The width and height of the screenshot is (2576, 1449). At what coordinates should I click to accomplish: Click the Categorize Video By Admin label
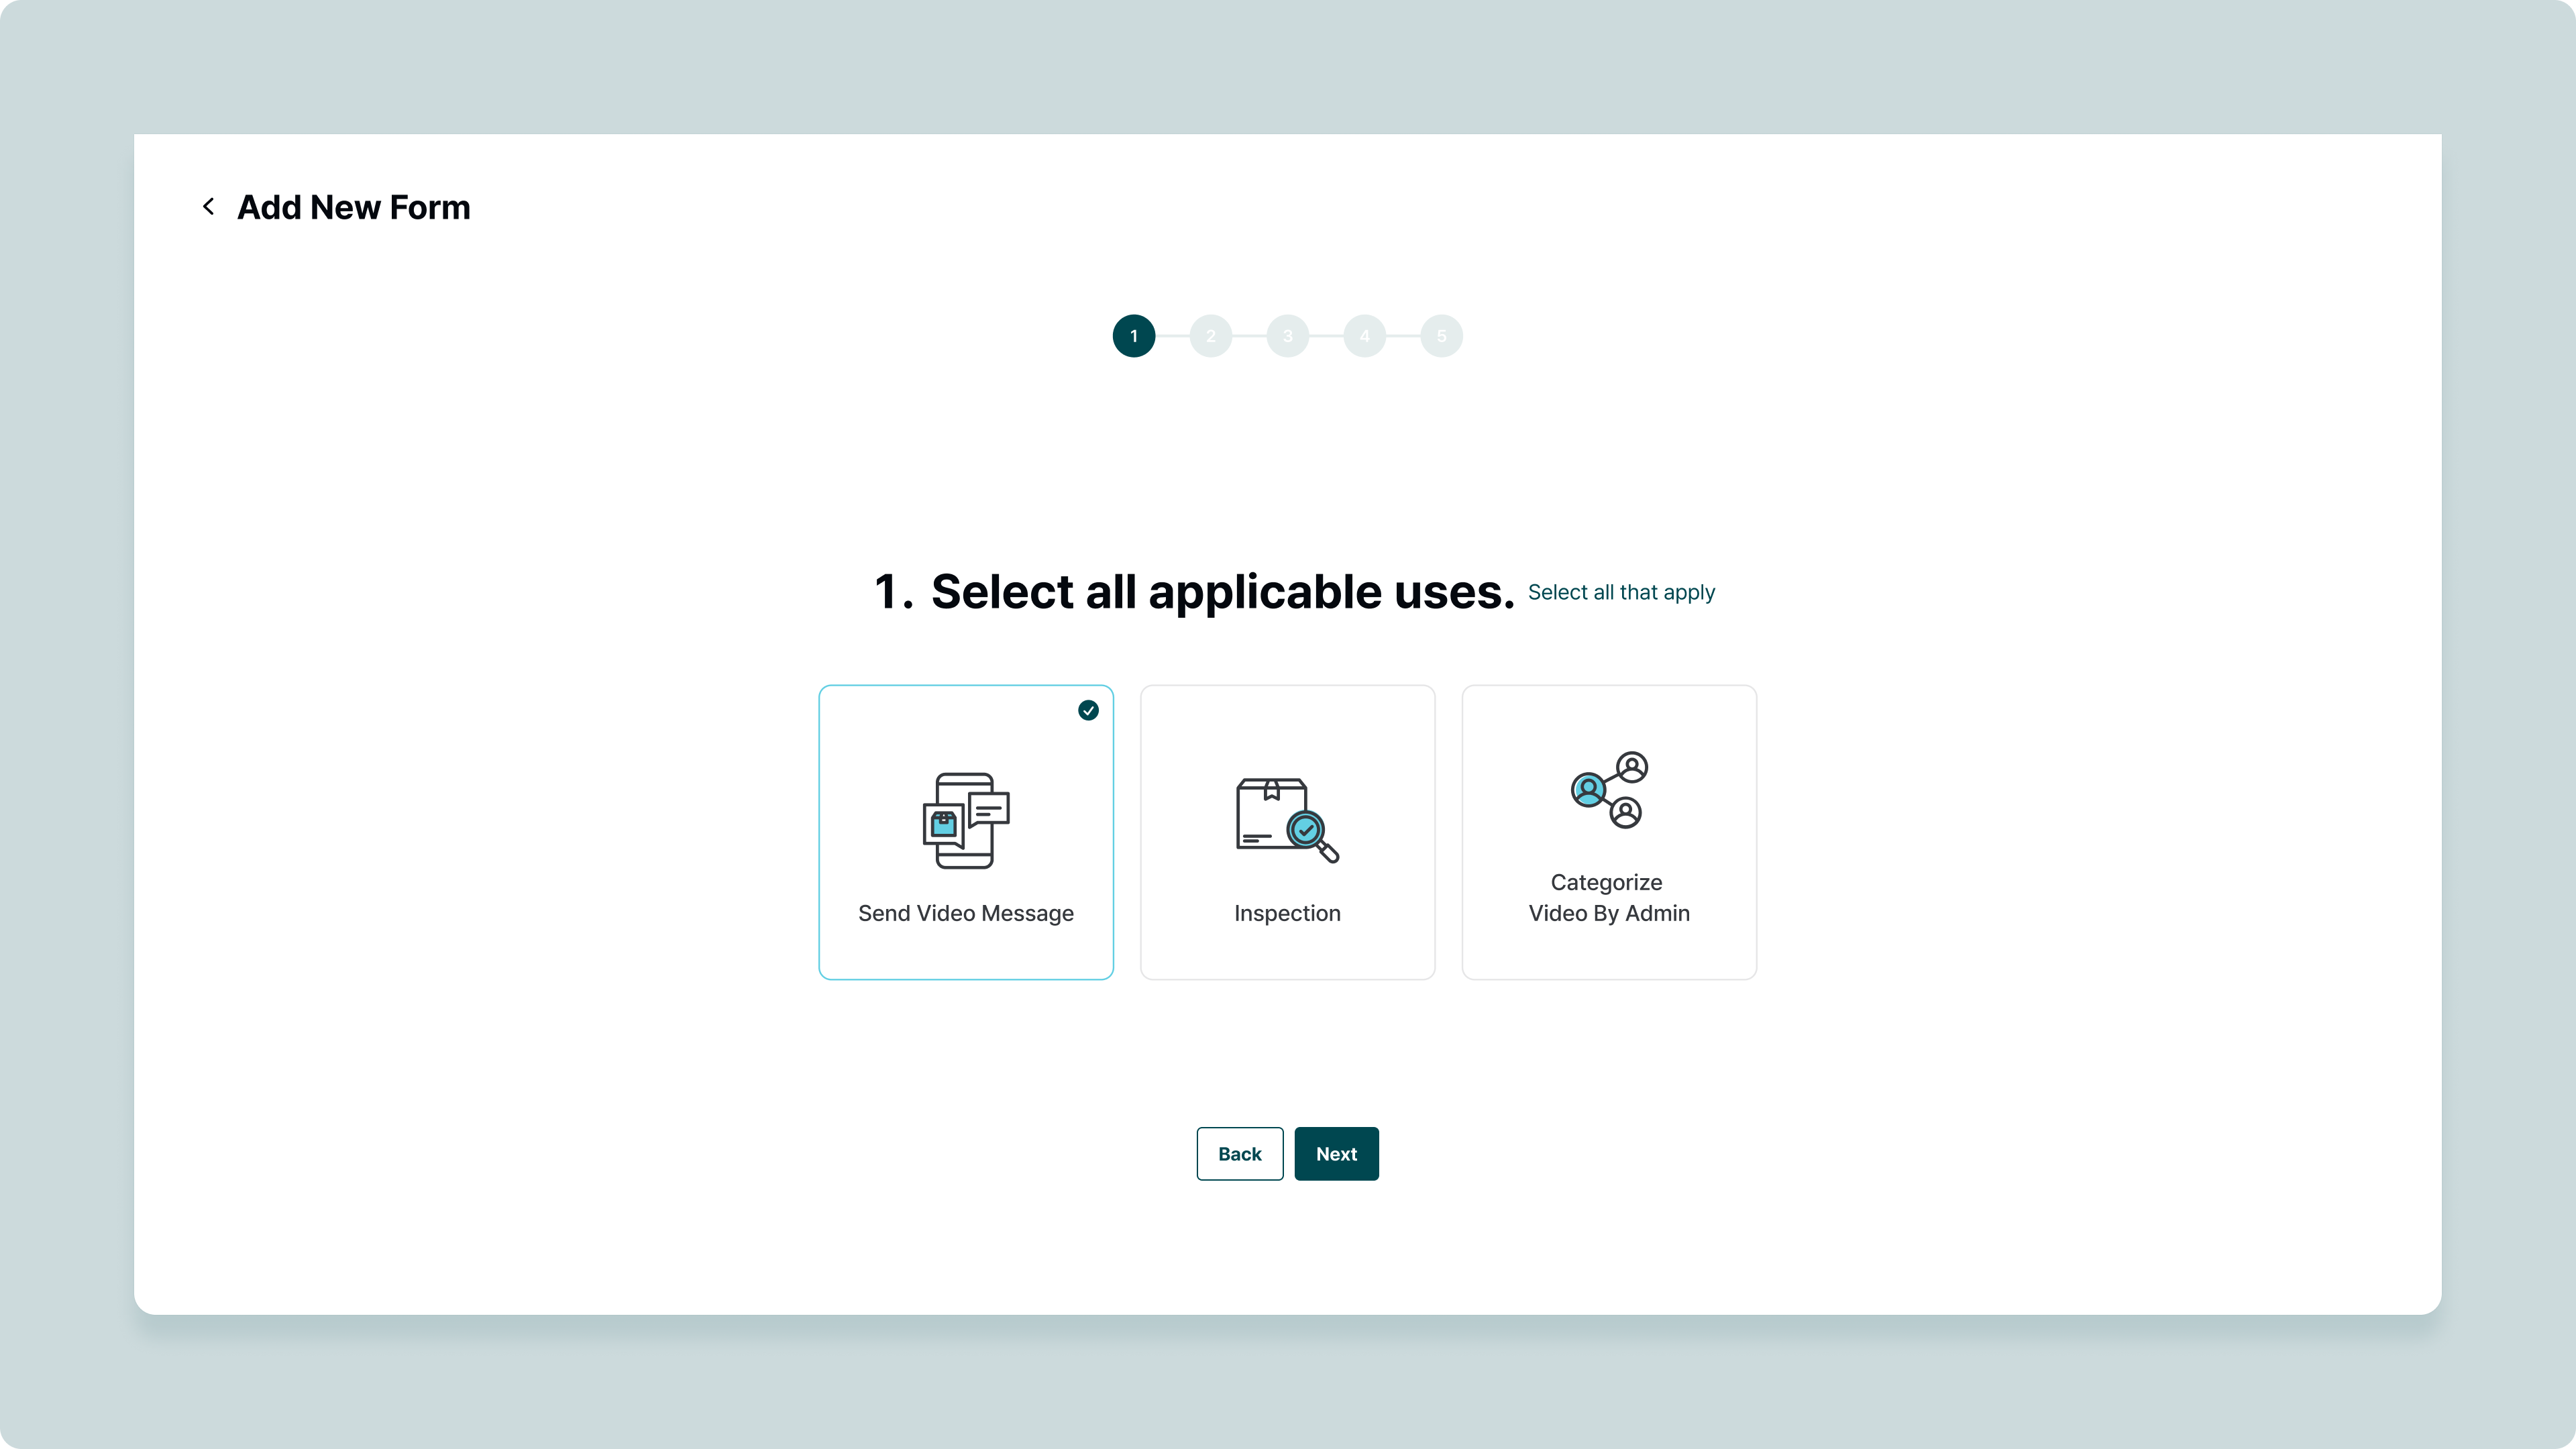tap(1609, 898)
